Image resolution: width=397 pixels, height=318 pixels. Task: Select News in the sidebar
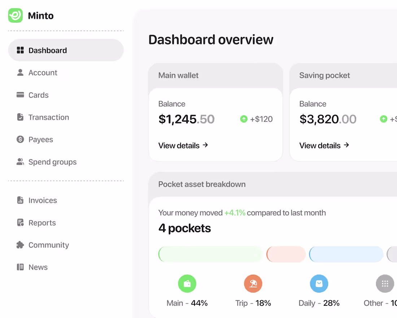66,267
